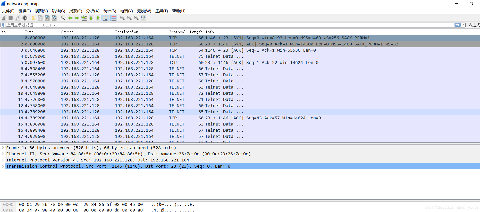Open the 编辑(E) menu
This screenshot has height=212, width=480.
pos(25,11)
